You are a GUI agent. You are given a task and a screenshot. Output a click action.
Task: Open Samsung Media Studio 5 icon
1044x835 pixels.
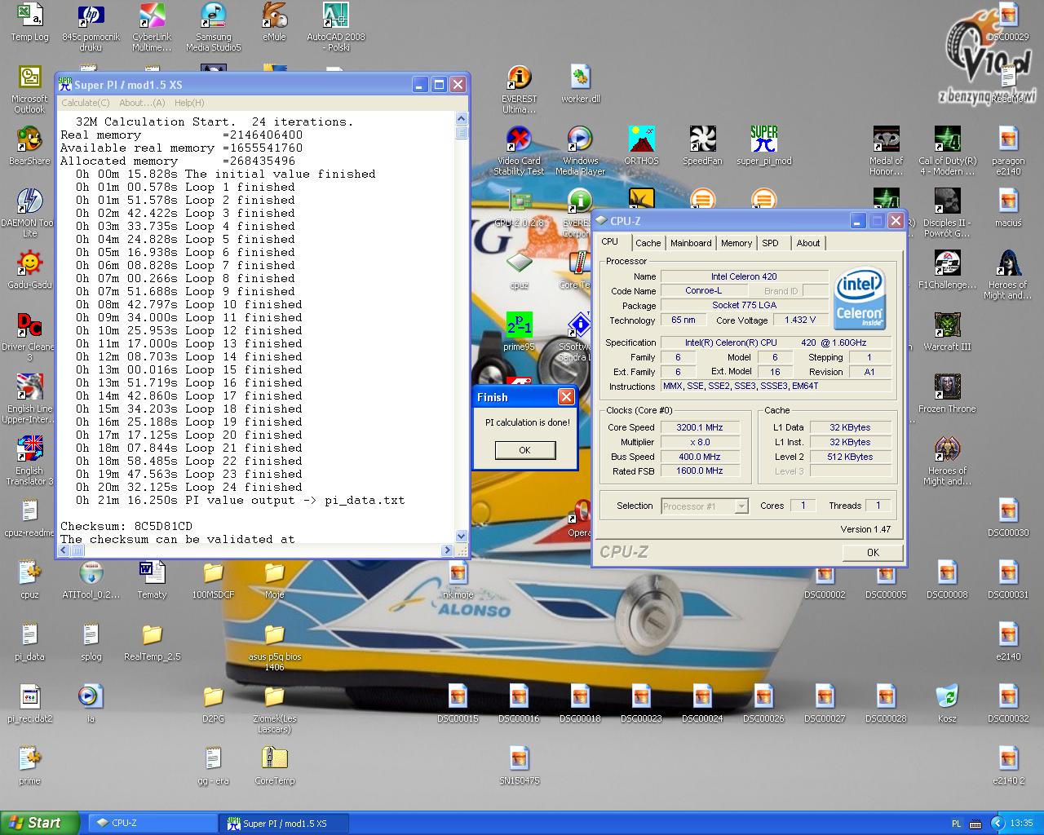213,26
